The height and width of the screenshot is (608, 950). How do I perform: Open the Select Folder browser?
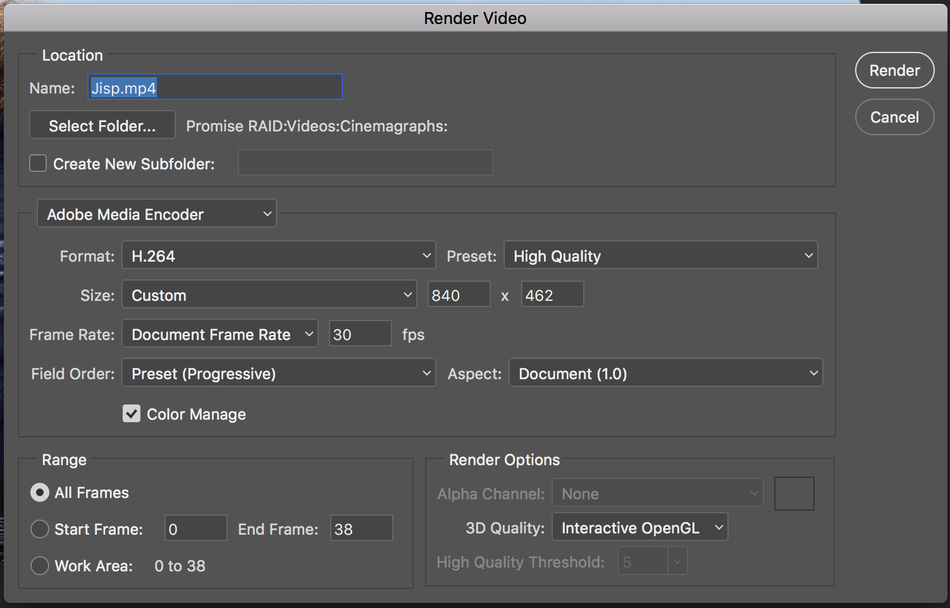(102, 125)
